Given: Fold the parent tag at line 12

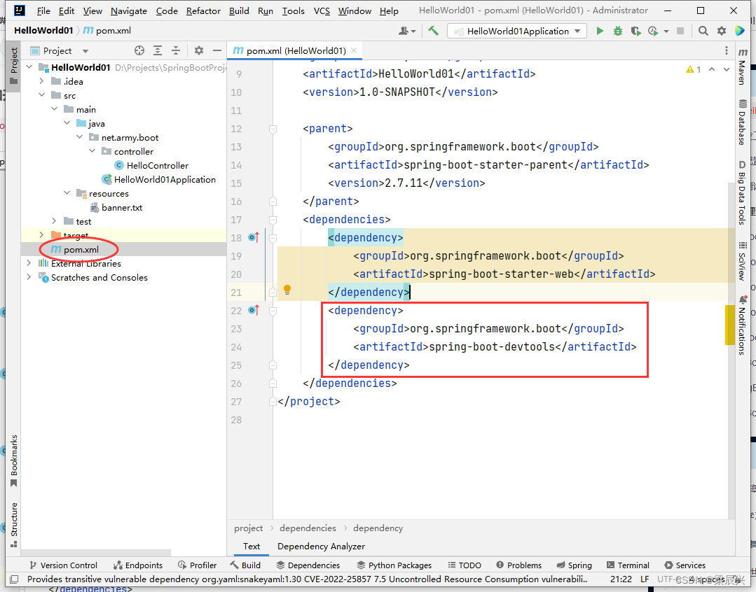Looking at the screenshot, I should click(273, 129).
